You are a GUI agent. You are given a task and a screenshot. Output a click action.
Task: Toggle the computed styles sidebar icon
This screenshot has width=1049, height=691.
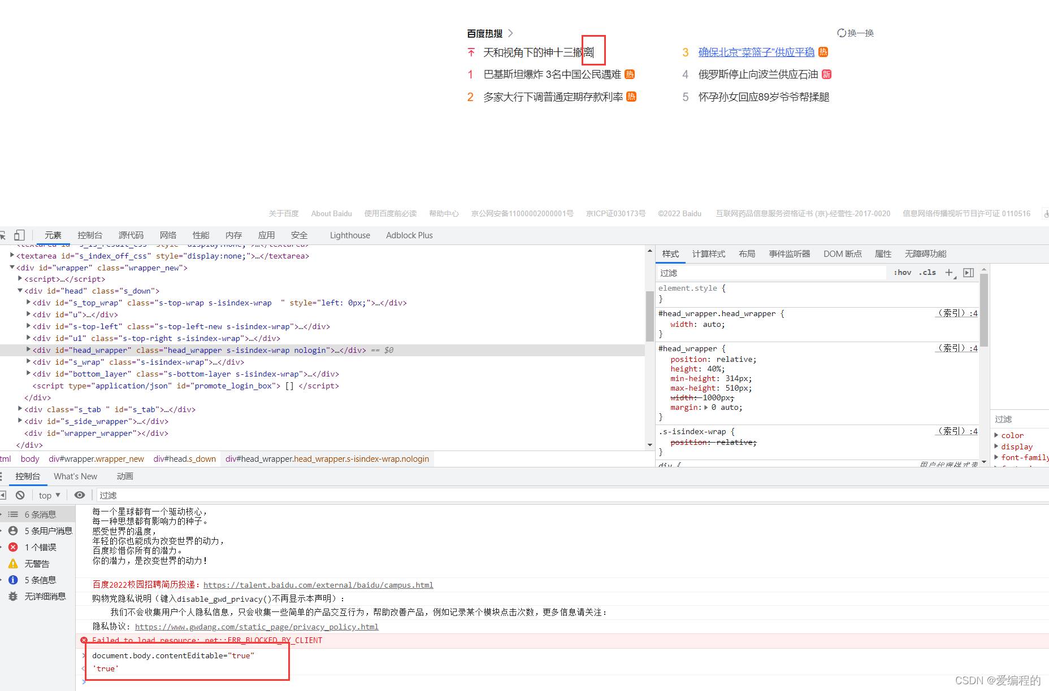pos(969,273)
